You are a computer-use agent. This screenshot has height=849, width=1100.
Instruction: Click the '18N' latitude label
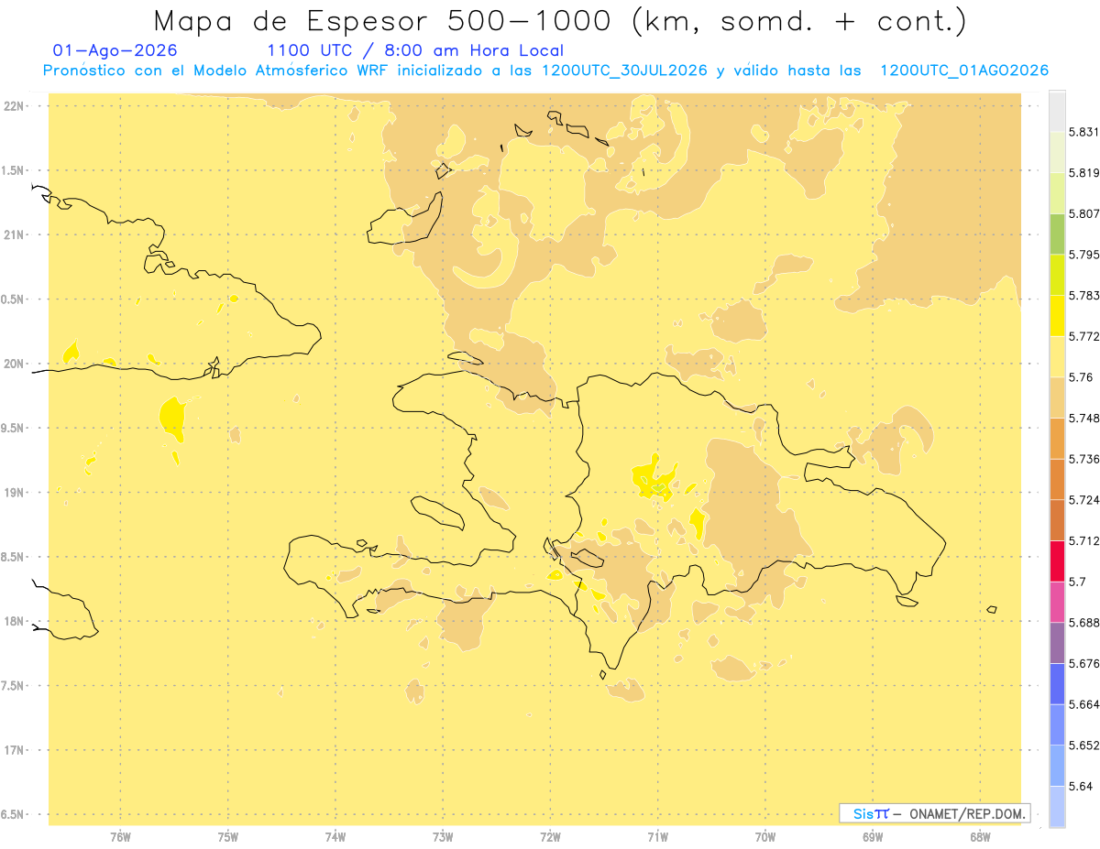point(15,621)
